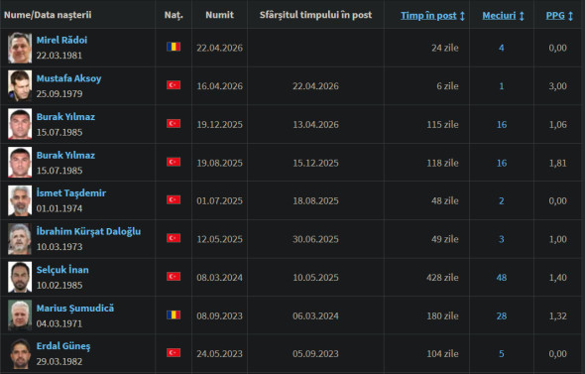Open Burak Yılmaz link appointed 19.12.2025

click(65, 117)
